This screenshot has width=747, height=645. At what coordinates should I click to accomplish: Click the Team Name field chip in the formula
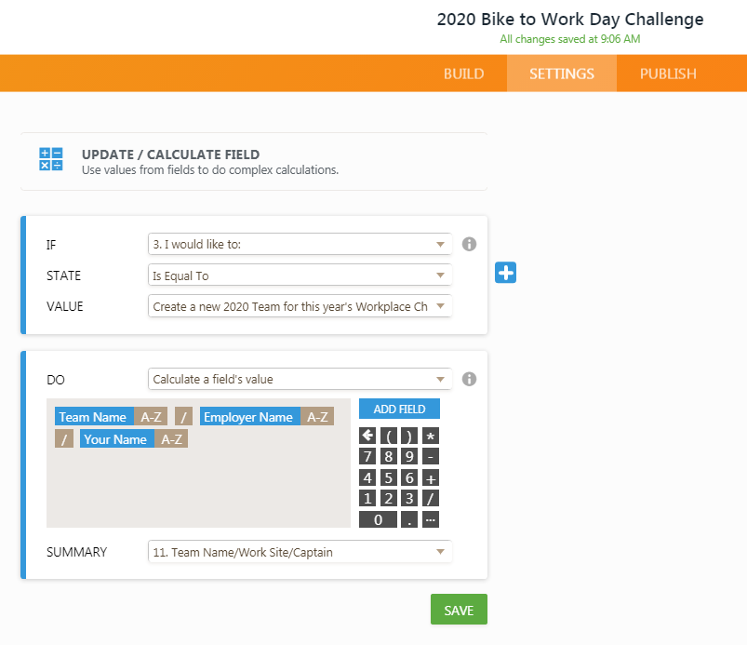tap(93, 417)
